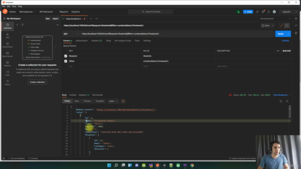Screen dimensions: 301x169
Task: Click the pencil edit mode icon
Action: (x=281, y=25)
